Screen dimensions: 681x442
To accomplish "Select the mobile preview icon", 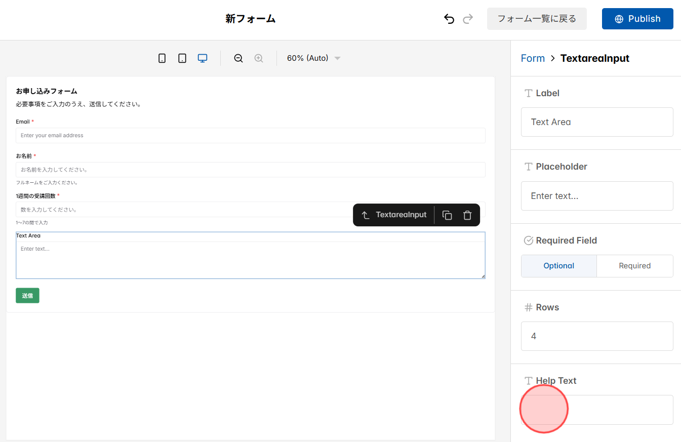I will (x=162, y=58).
